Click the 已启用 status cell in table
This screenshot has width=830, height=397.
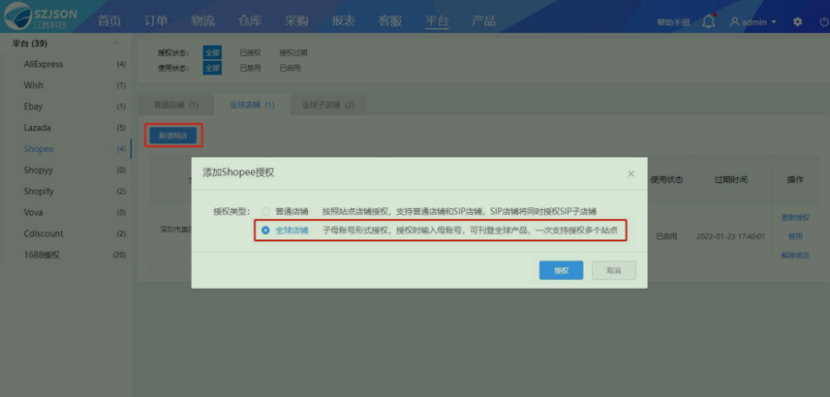click(667, 237)
